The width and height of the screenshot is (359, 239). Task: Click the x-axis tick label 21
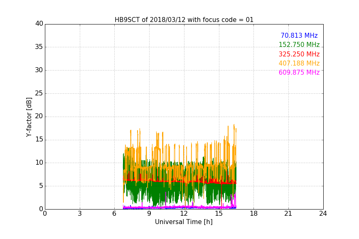288,214
